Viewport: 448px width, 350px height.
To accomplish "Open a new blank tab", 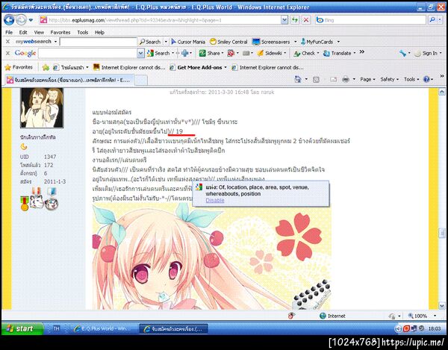I will click(x=141, y=80).
